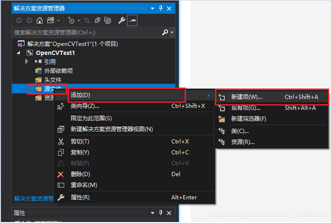This screenshot has width=331, height=223.
Task: Click the 删除(D) red X menu entry
Action: [x=80, y=174]
